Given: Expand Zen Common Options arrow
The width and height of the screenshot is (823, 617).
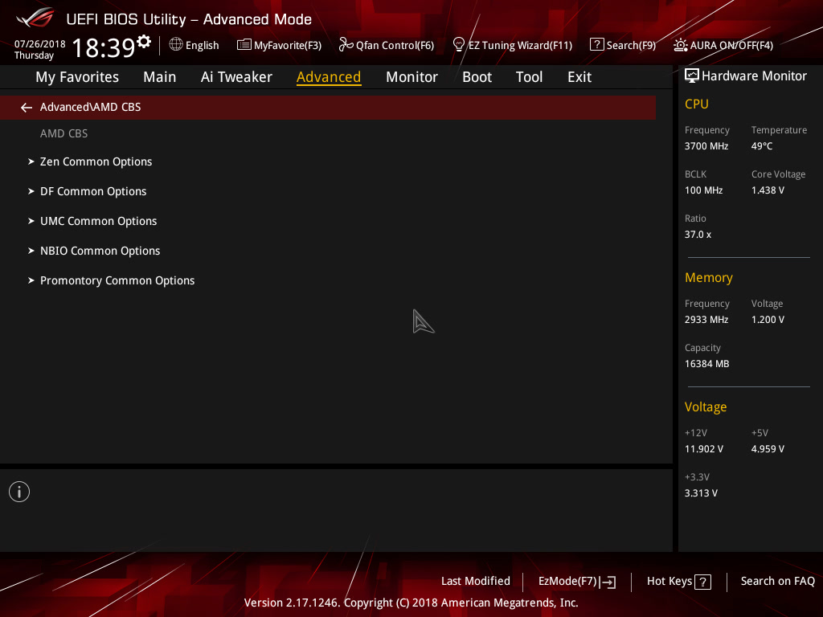Looking at the screenshot, I should [x=31, y=161].
